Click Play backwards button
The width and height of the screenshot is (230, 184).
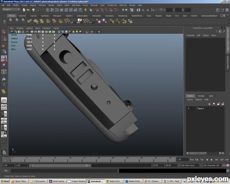pyautogui.click(x=207, y=159)
